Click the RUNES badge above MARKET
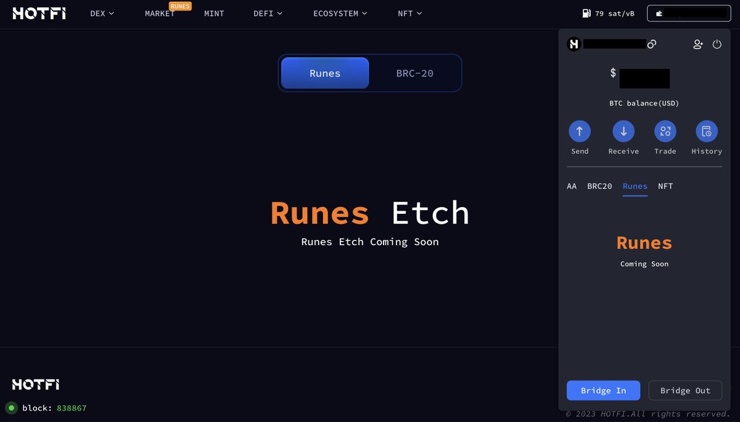Screen dimensions: 740x422 180,6
